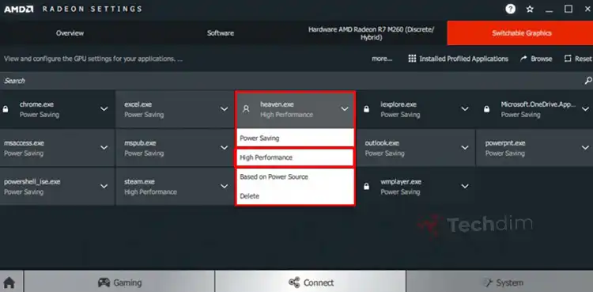Switch to the Overview tab
Viewport: 593px width, 292px height.
click(70, 33)
